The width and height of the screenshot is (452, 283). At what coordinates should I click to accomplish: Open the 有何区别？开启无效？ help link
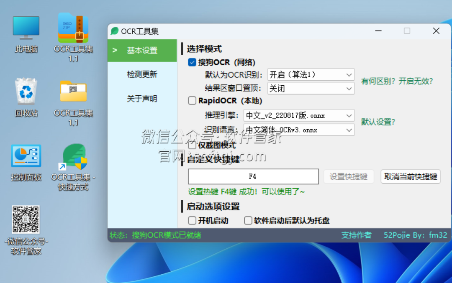pyautogui.click(x=397, y=81)
